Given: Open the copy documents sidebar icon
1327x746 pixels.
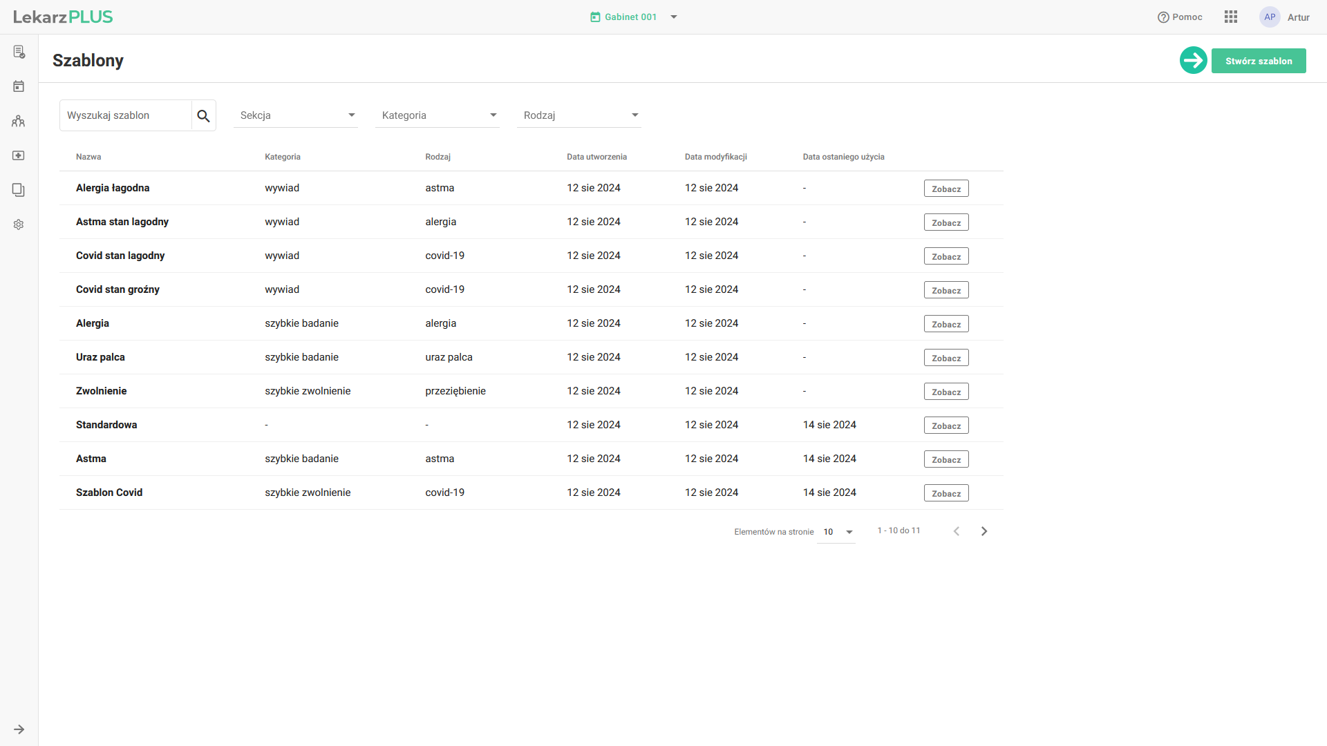Looking at the screenshot, I should pyautogui.click(x=19, y=190).
